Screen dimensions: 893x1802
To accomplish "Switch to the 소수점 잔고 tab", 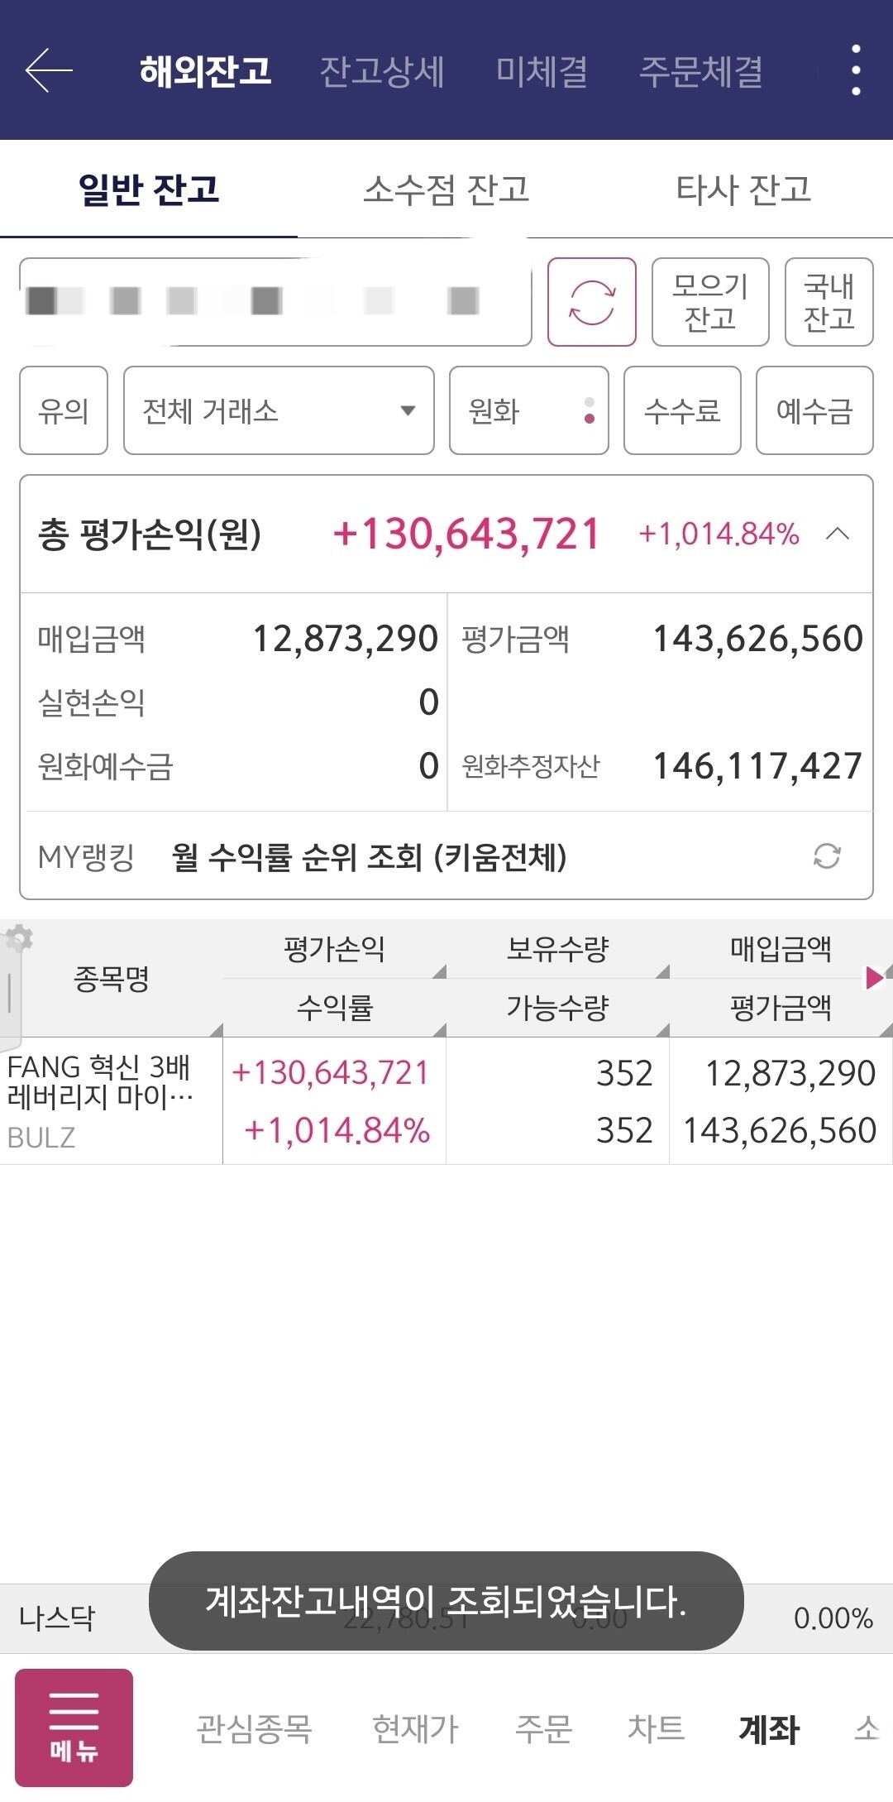I will 446,190.
